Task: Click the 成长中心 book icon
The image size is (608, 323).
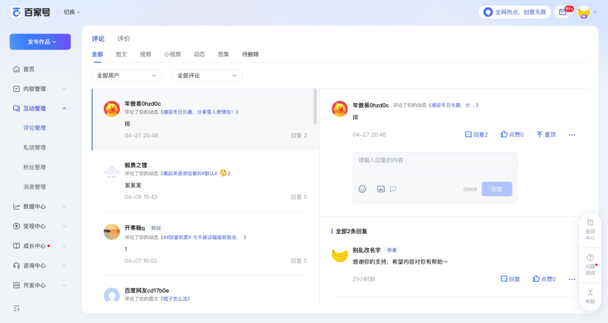Action: (x=16, y=246)
